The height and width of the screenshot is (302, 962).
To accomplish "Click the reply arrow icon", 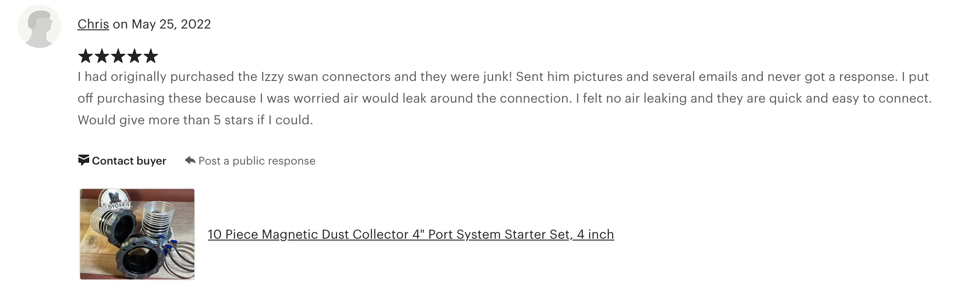I will coord(190,160).
